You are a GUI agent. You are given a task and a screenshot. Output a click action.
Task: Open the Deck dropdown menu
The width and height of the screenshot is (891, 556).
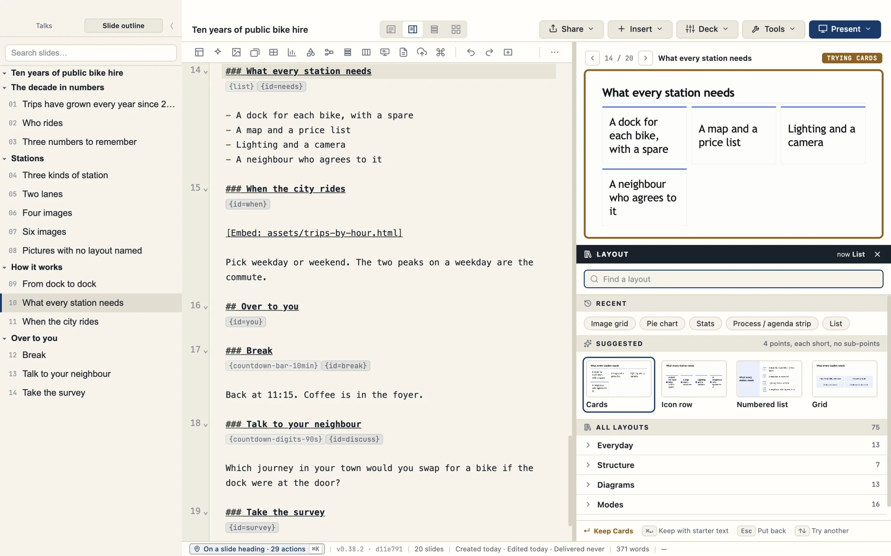coord(707,29)
